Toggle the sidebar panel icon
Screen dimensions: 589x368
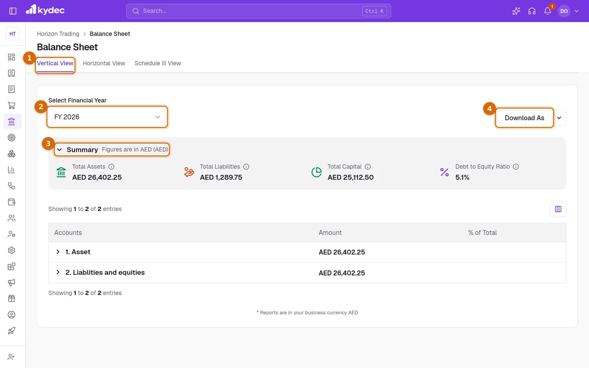(13, 11)
